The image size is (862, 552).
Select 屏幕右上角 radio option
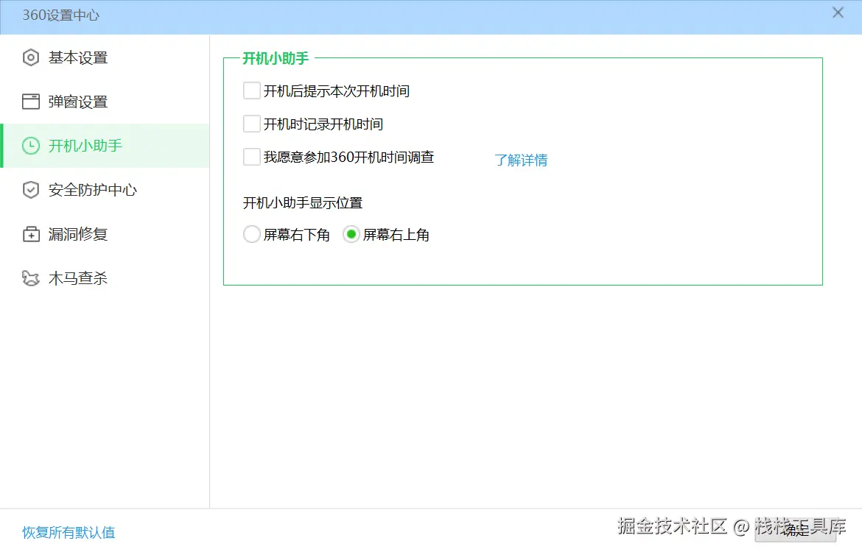pos(351,235)
